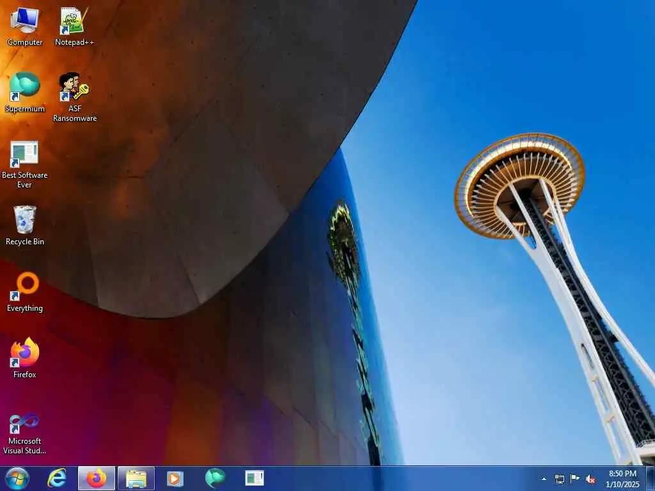655x491 pixels.
Task: Select the Recycle Bin icon
Action: coord(25,226)
